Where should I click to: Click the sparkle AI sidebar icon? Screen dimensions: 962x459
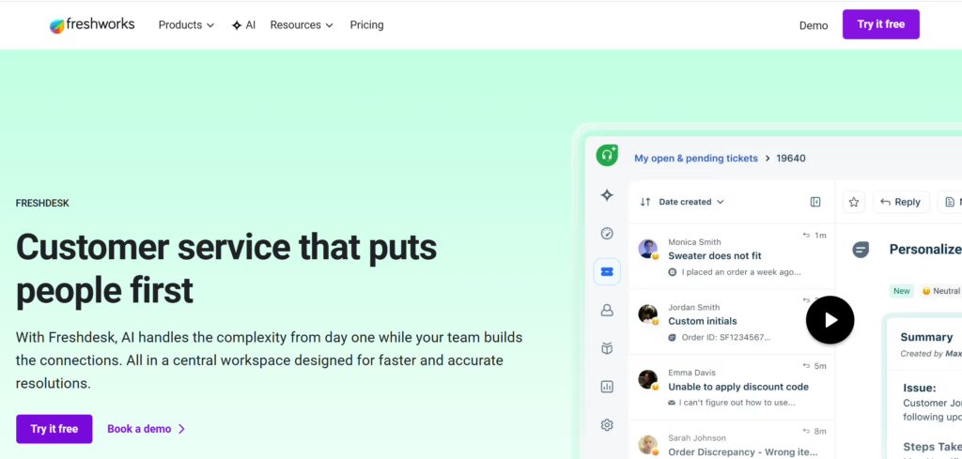coord(607,195)
